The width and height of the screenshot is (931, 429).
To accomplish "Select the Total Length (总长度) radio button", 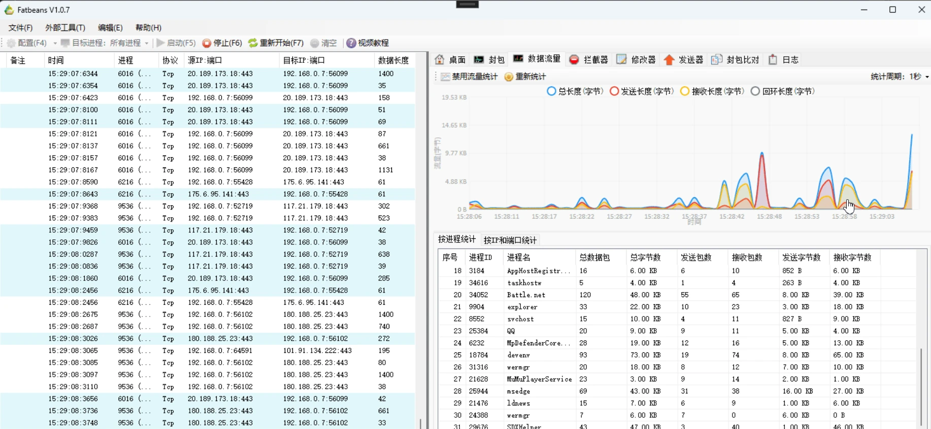I will click(551, 91).
